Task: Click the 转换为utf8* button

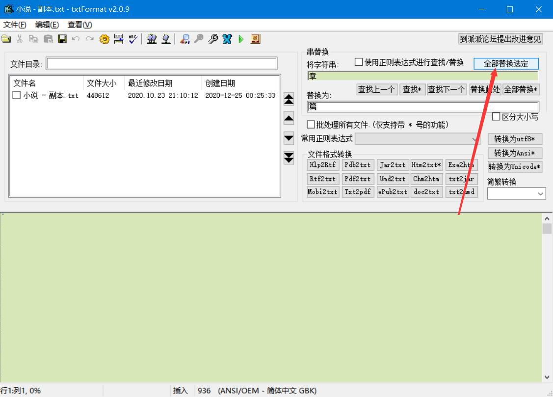Action: [515, 139]
